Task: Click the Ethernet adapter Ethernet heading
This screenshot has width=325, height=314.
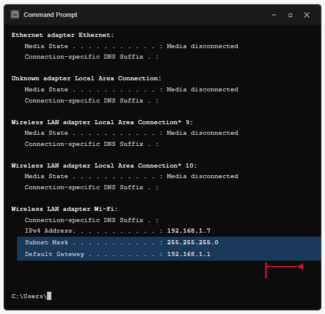Action: pos(63,35)
